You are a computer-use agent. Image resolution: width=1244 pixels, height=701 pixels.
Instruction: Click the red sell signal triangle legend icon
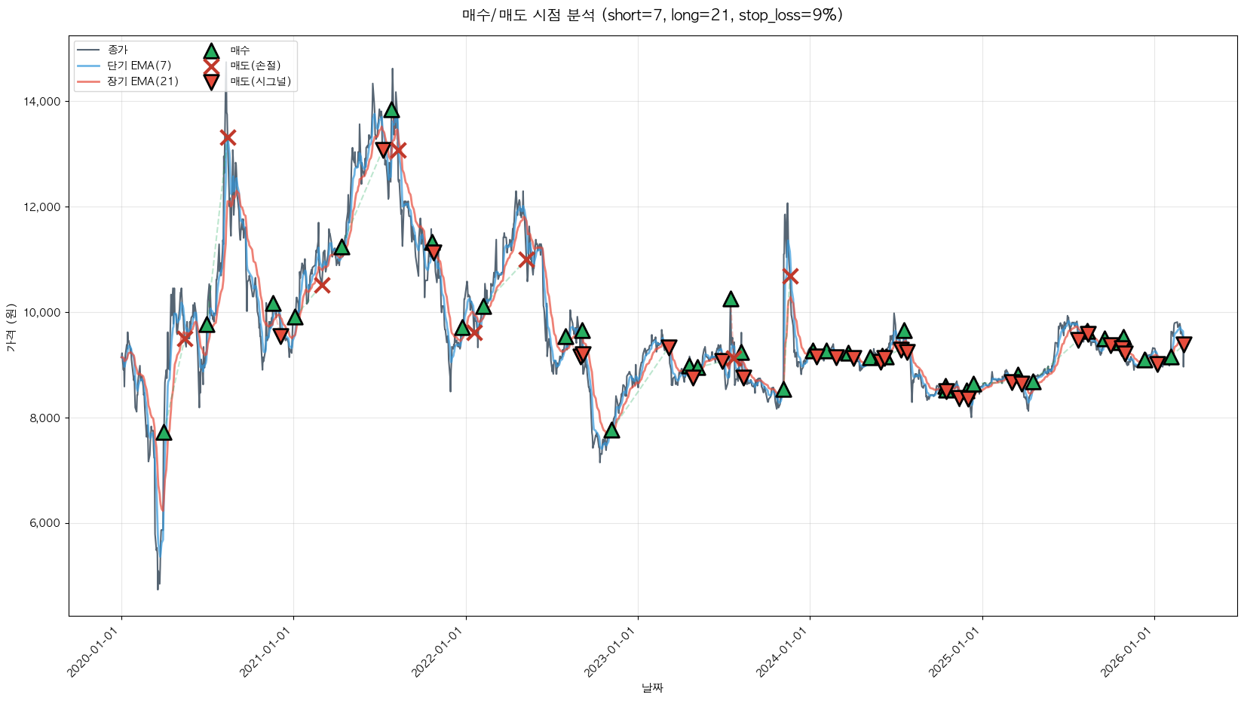(211, 81)
